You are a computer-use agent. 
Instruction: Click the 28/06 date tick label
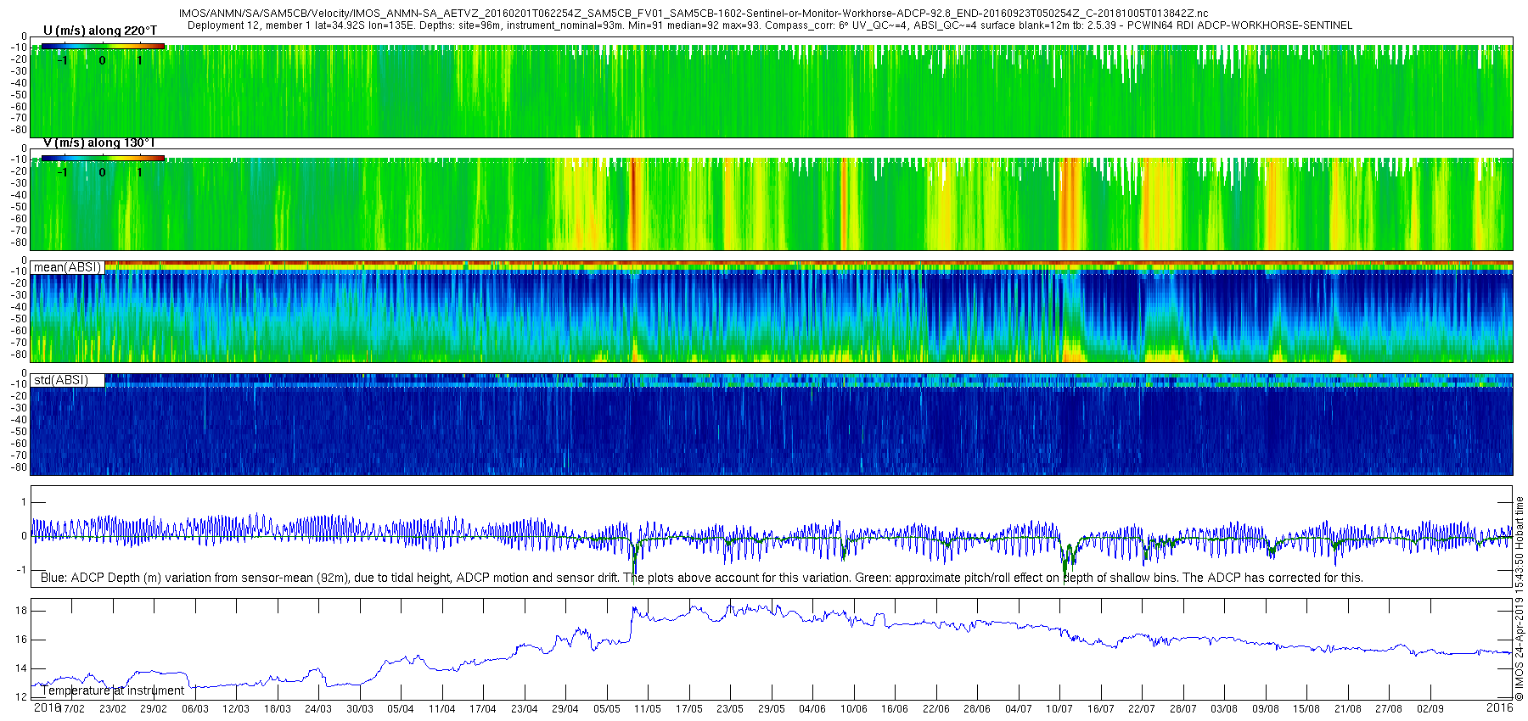[x=977, y=709]
